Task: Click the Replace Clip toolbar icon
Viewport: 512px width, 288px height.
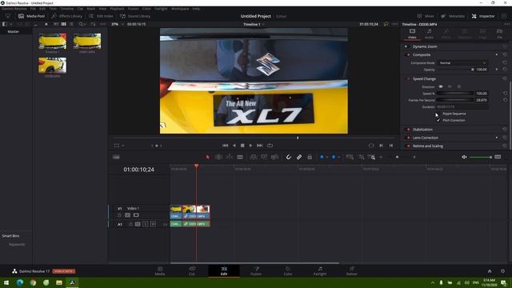Action: tap(274, 157)
